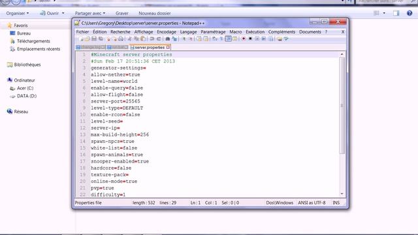Image resolution: width=418 pixels, height=235 pixels.
Task: Create a new document with Notepad++ New icon
Action: coord(82,39)
